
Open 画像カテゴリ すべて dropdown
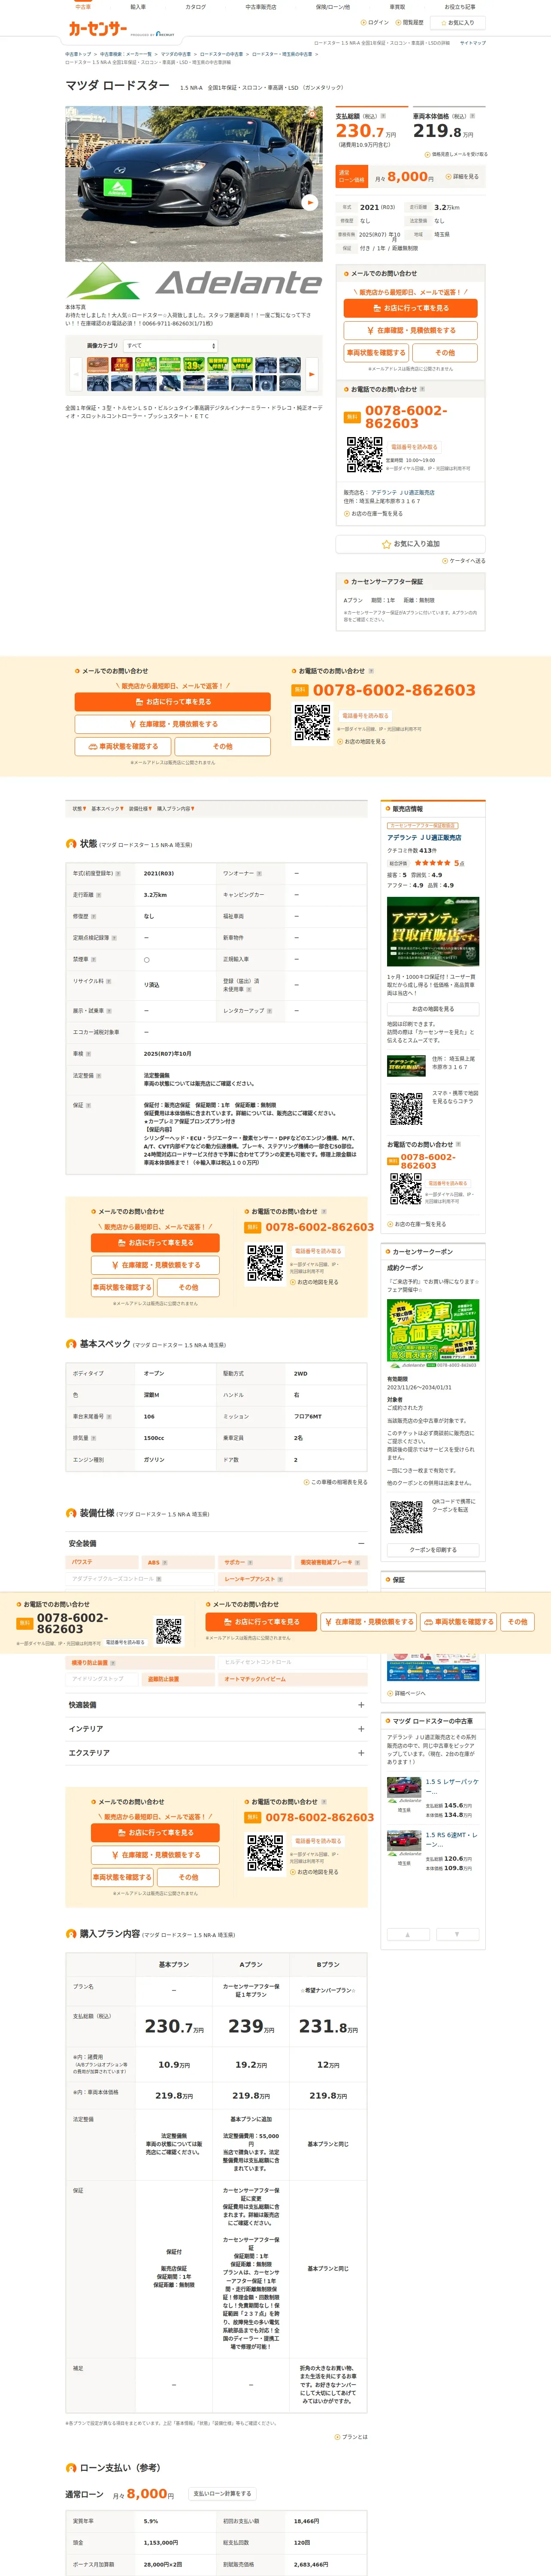point(171,346)
